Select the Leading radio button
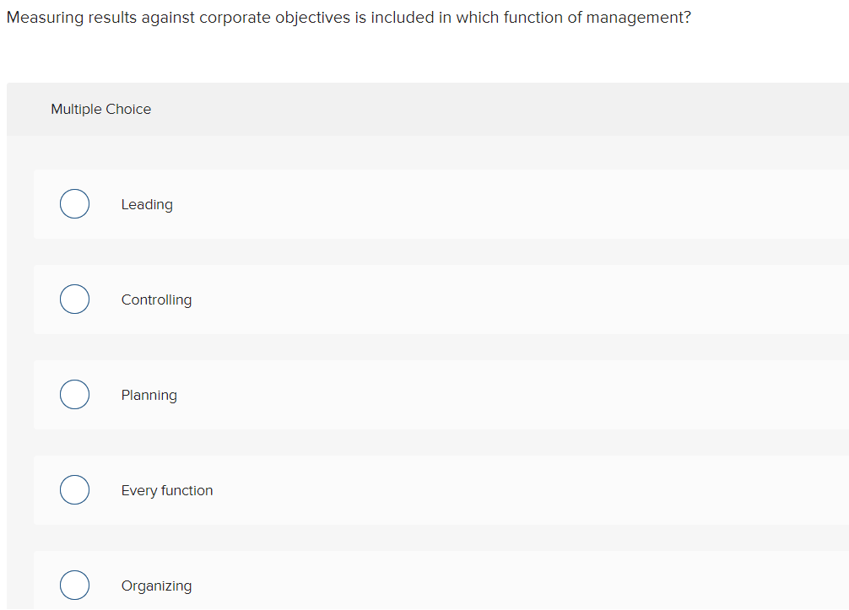The image size is (849, 610). tap(74, 203)
